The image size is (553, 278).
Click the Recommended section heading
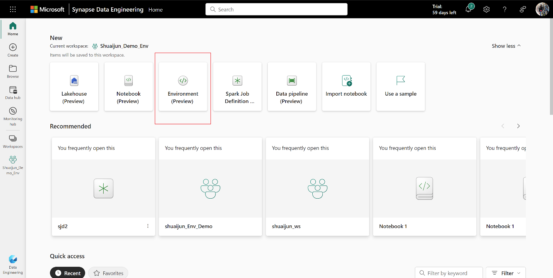70,126
